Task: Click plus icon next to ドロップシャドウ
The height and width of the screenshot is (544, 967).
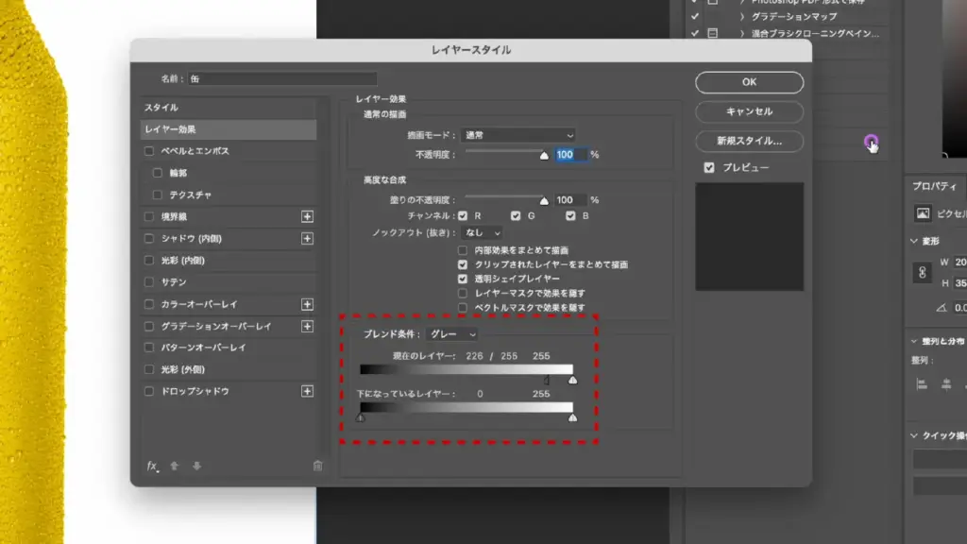Action: pos(307,391)
